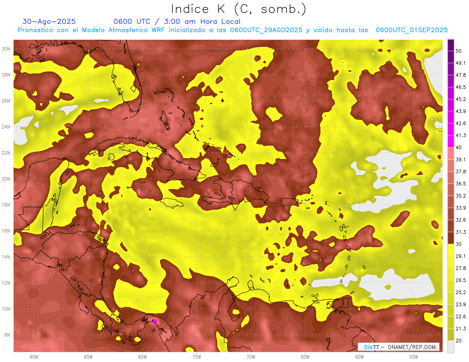Click the 80W longitude label
Screen dimensions: 469x362
click(x=142, y=357)
